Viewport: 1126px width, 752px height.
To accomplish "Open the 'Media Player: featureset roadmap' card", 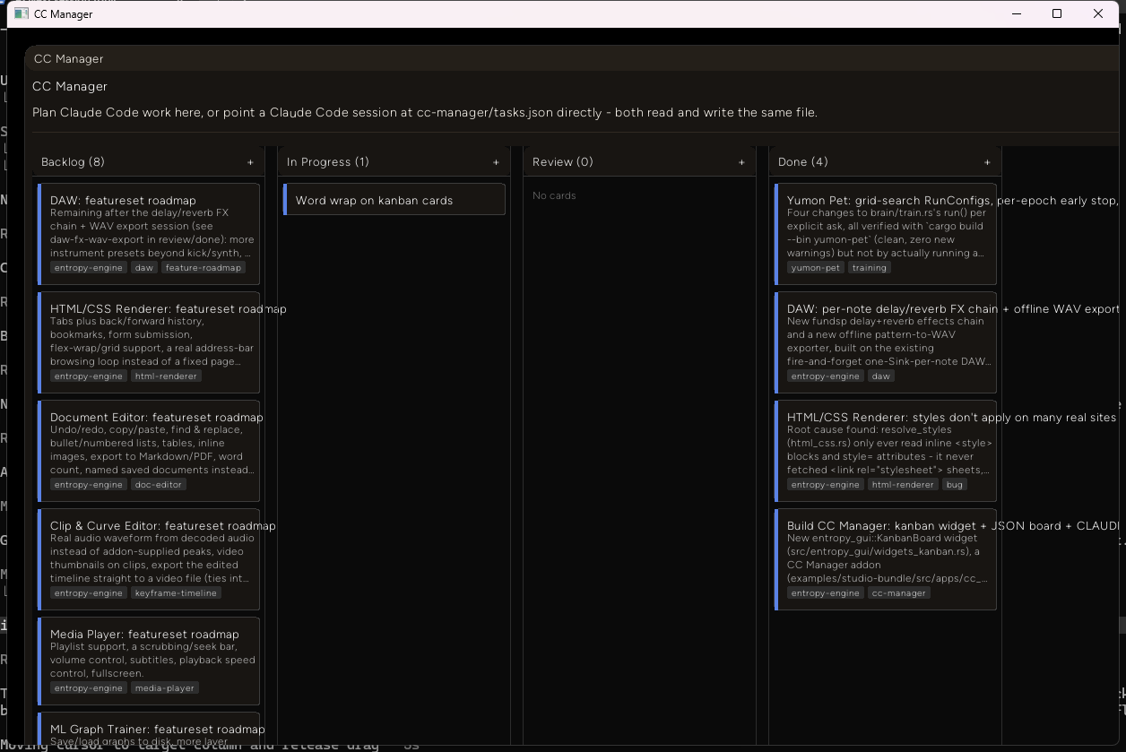I will [149, 661].
